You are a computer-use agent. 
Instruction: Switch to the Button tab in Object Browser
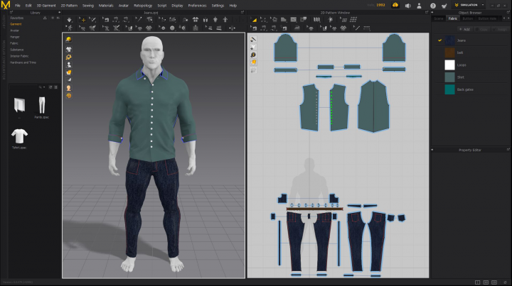coord(468,18)
